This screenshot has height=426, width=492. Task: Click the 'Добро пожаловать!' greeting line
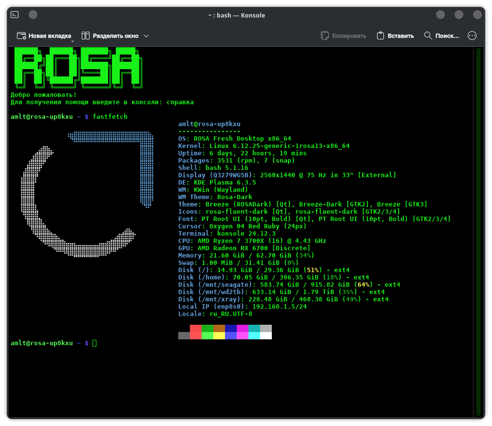tap(44, 95)
